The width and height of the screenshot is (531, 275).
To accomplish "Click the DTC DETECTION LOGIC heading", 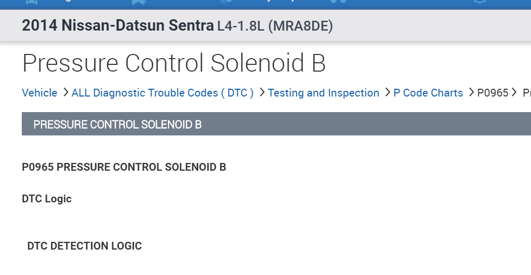I will coord(85,246).
